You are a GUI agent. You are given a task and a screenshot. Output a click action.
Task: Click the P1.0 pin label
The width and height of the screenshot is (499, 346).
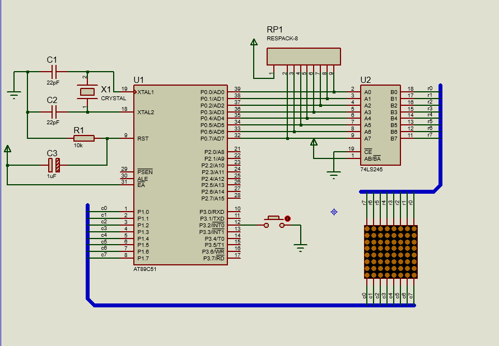(x=143, y=212)
